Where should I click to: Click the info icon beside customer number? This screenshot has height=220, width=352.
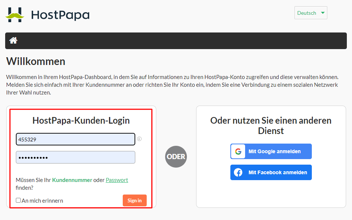click(x=139, y=139)
